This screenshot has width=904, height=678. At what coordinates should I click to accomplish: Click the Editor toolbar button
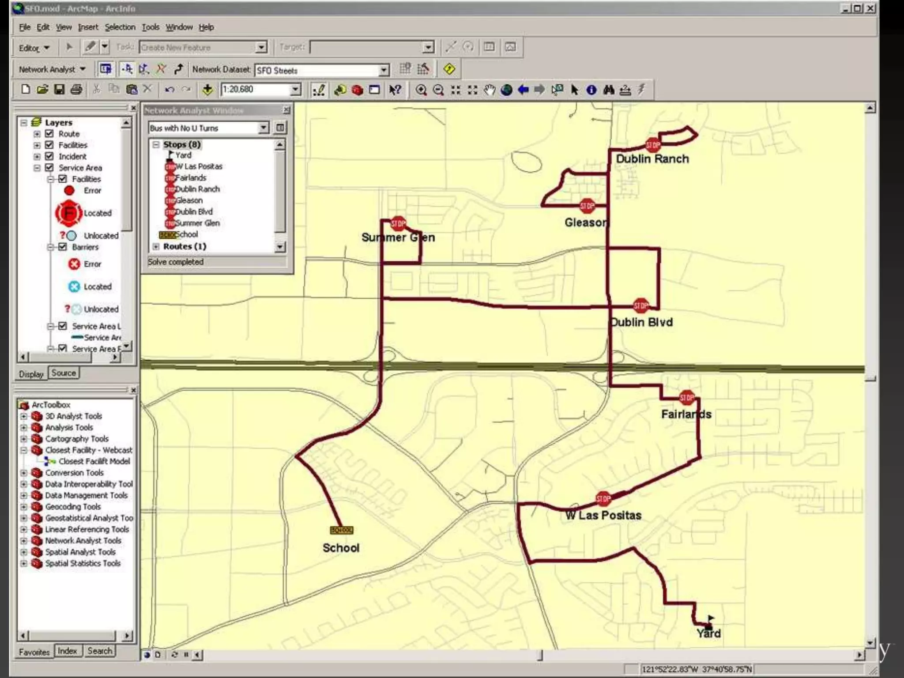tap(34, 48)
